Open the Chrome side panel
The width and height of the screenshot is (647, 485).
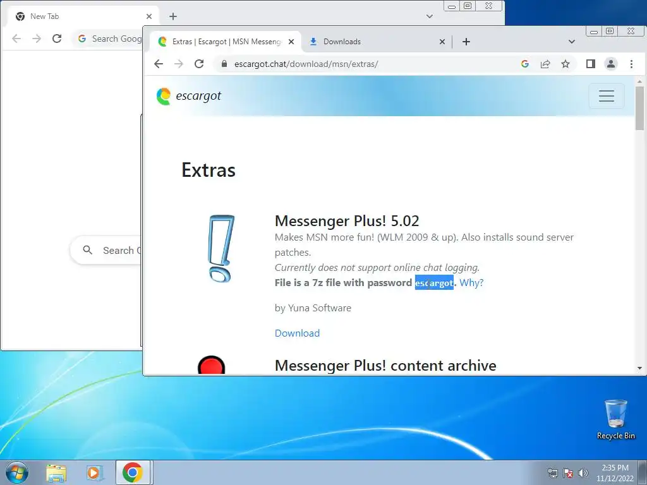(591, 64)
